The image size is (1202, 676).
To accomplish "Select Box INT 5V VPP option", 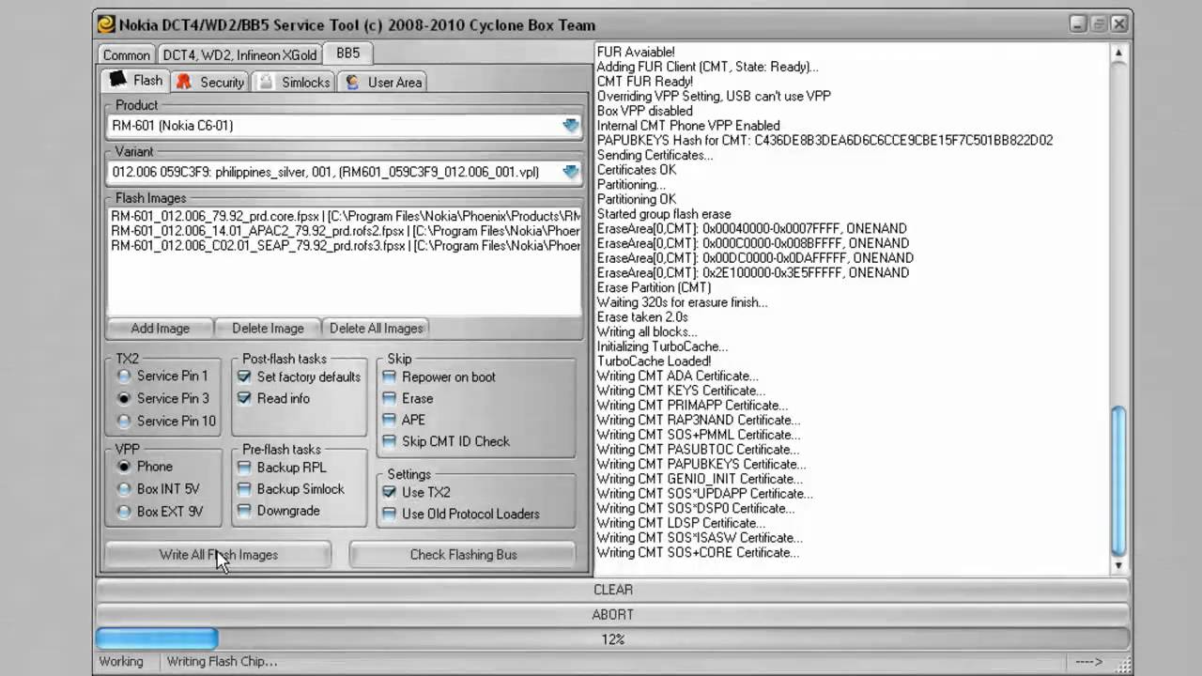I will coord(124,488).
